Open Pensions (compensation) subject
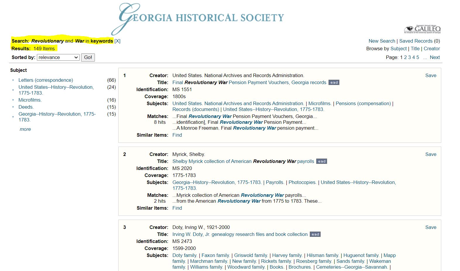 tap(363, 103)
